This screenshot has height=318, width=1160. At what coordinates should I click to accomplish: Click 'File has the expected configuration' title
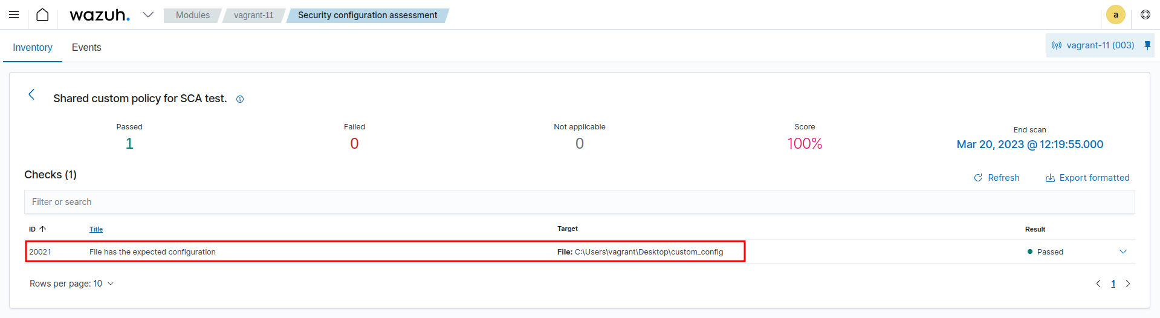(152, 252)
